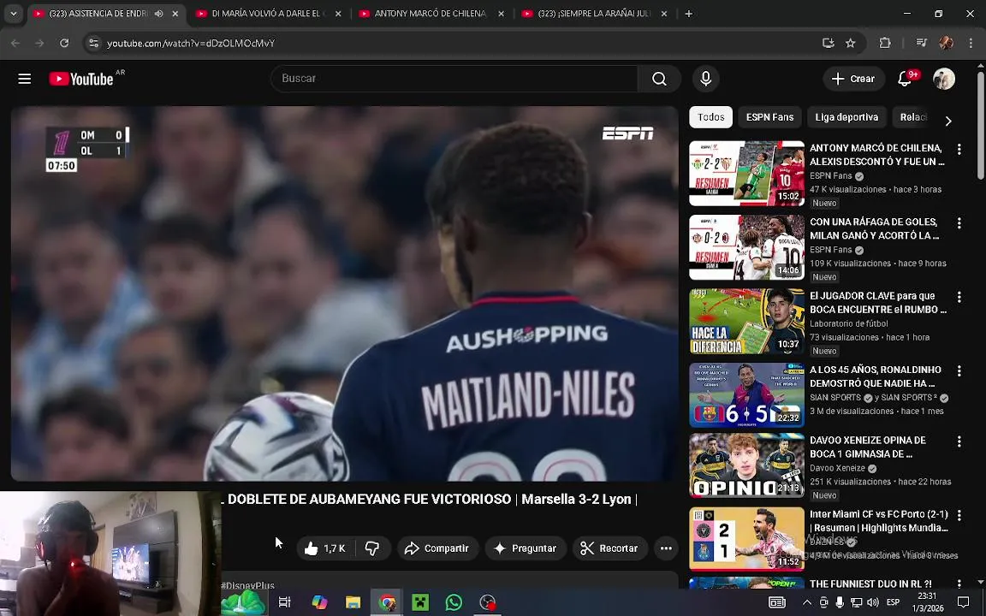Screen dimensions: 986x616
Task: Open the Chrome extensions puzzle icon
Action: (885, 43)
